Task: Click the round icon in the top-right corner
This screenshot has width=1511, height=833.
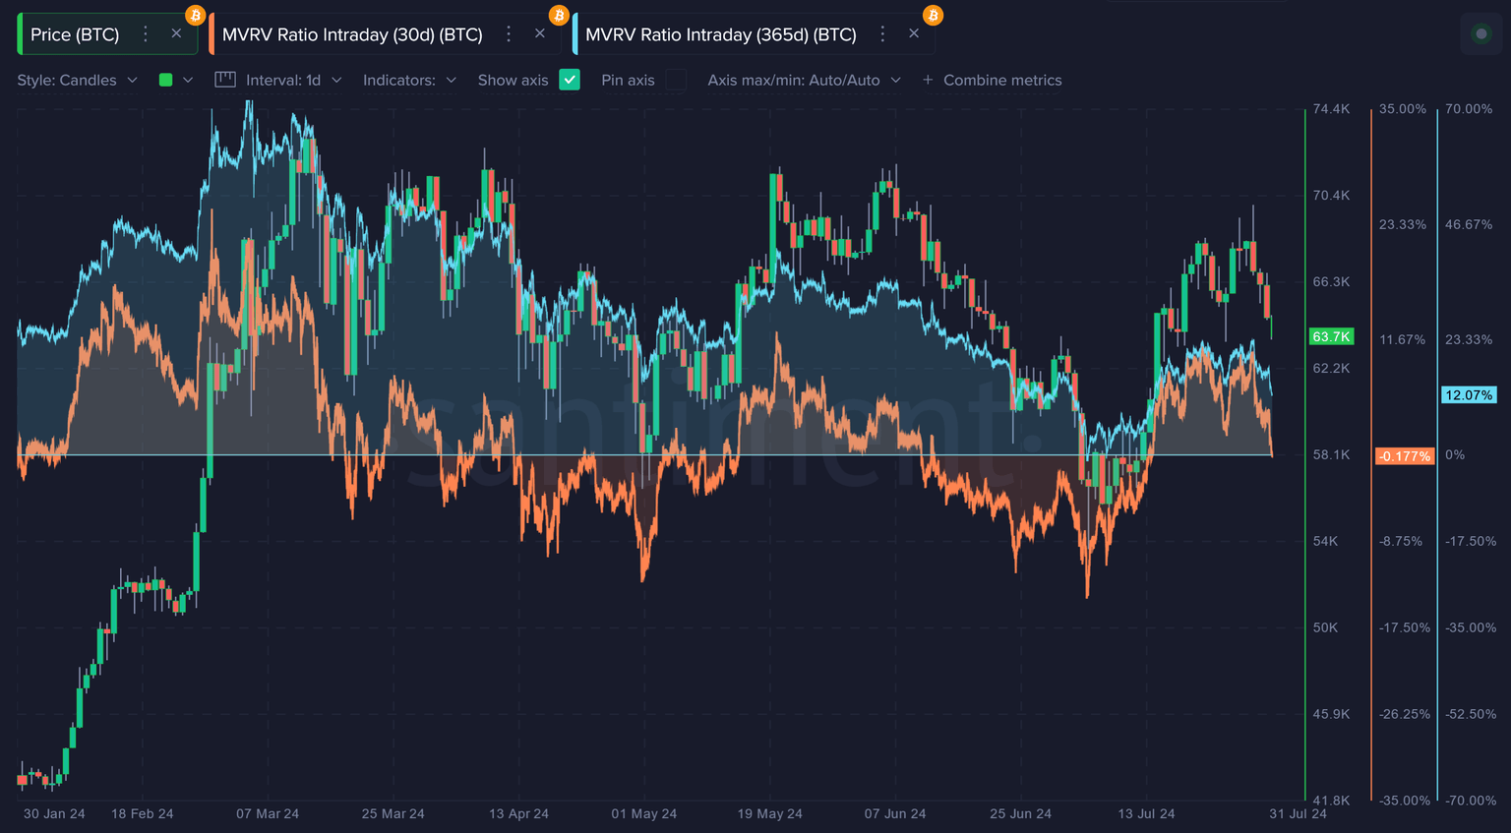Action: click(x=1481, y=34)
